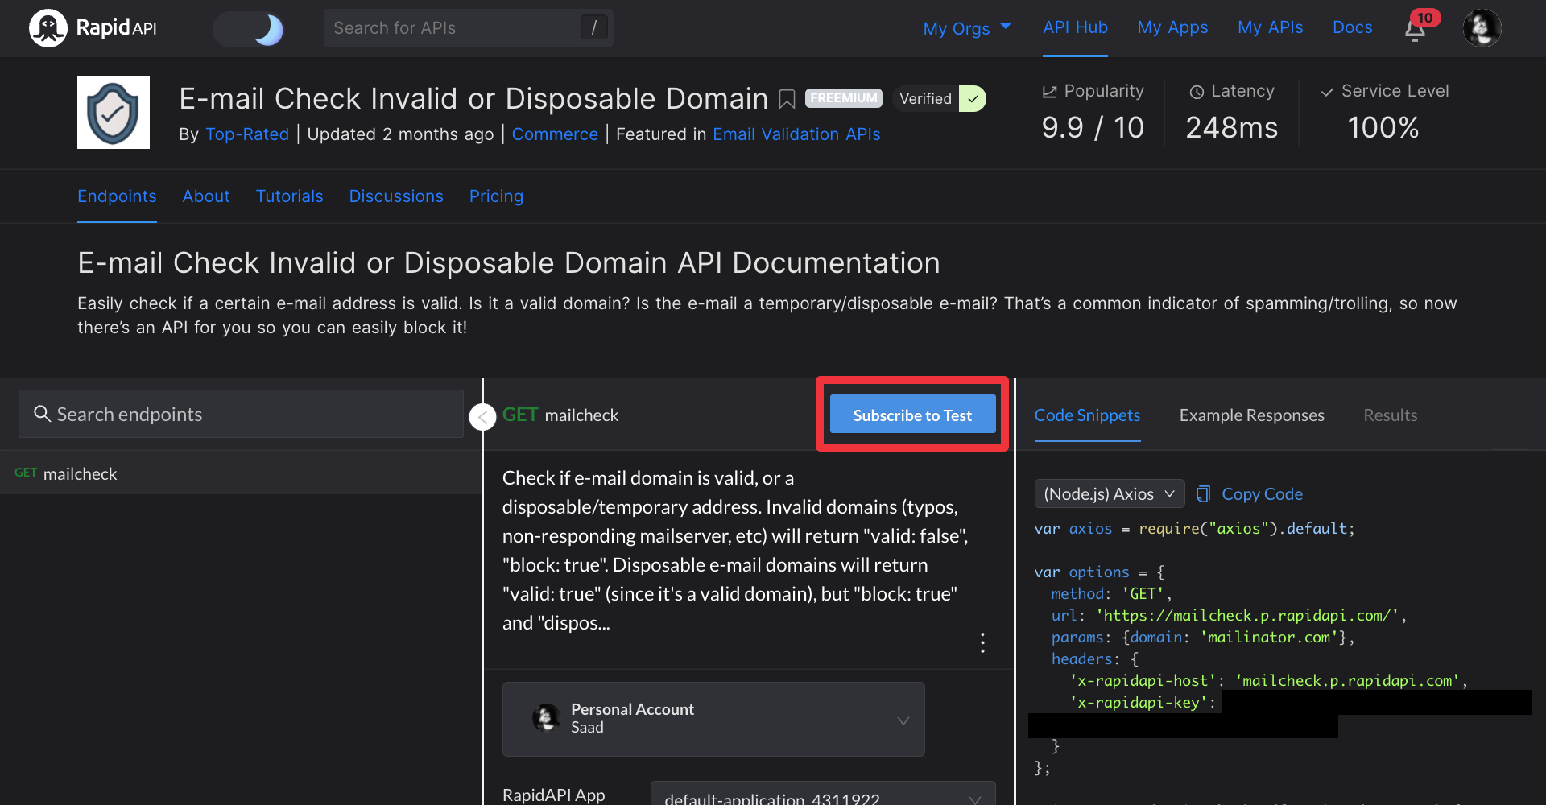Go to My APIs
Image resolution: width=1546 pixels, height=805 pixels.
click(x=1270, y=27)
